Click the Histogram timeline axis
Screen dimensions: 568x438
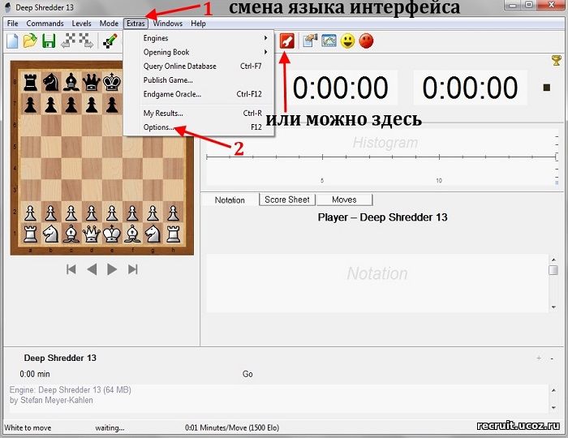(x=381, y=157)
